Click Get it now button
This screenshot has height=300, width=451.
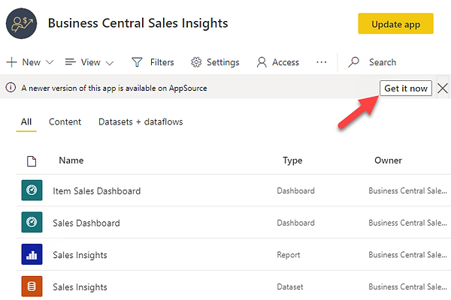click(x=406, y=88)
